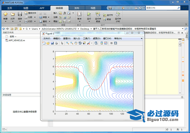Toggle the Rotate 3D tool
Screen dimensions: 190x133
click(80, 43)
